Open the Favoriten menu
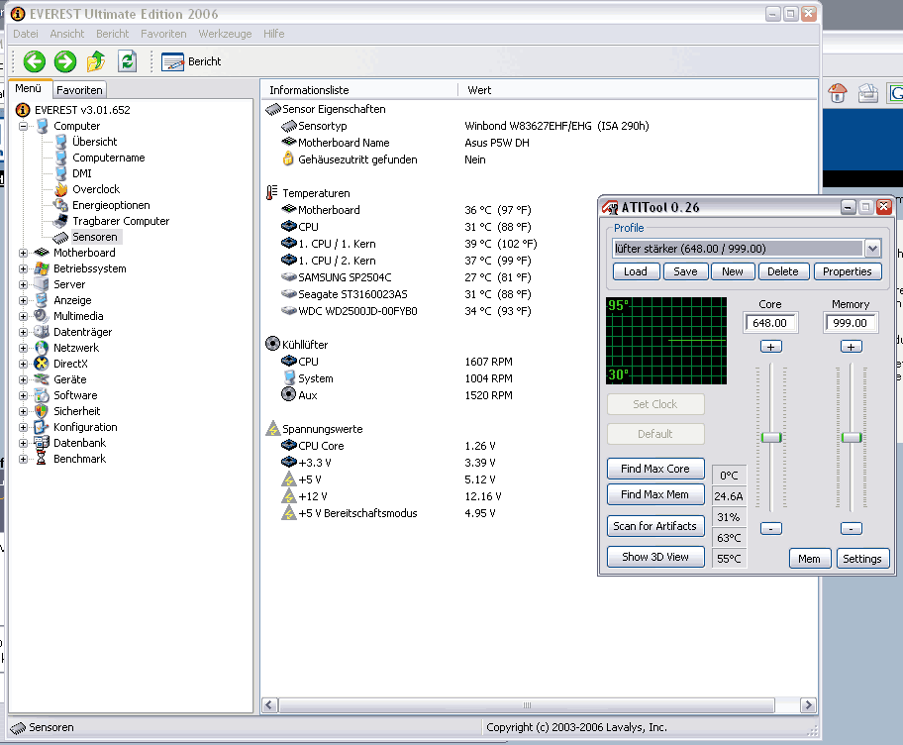The height and width of the screenshot is (745, 903). [x=163, y=34]
